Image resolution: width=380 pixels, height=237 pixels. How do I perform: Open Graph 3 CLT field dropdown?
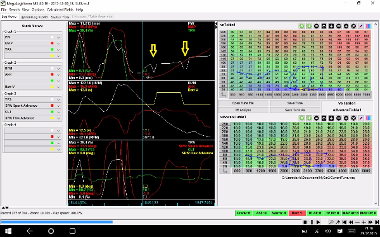[x=58, y=112]
